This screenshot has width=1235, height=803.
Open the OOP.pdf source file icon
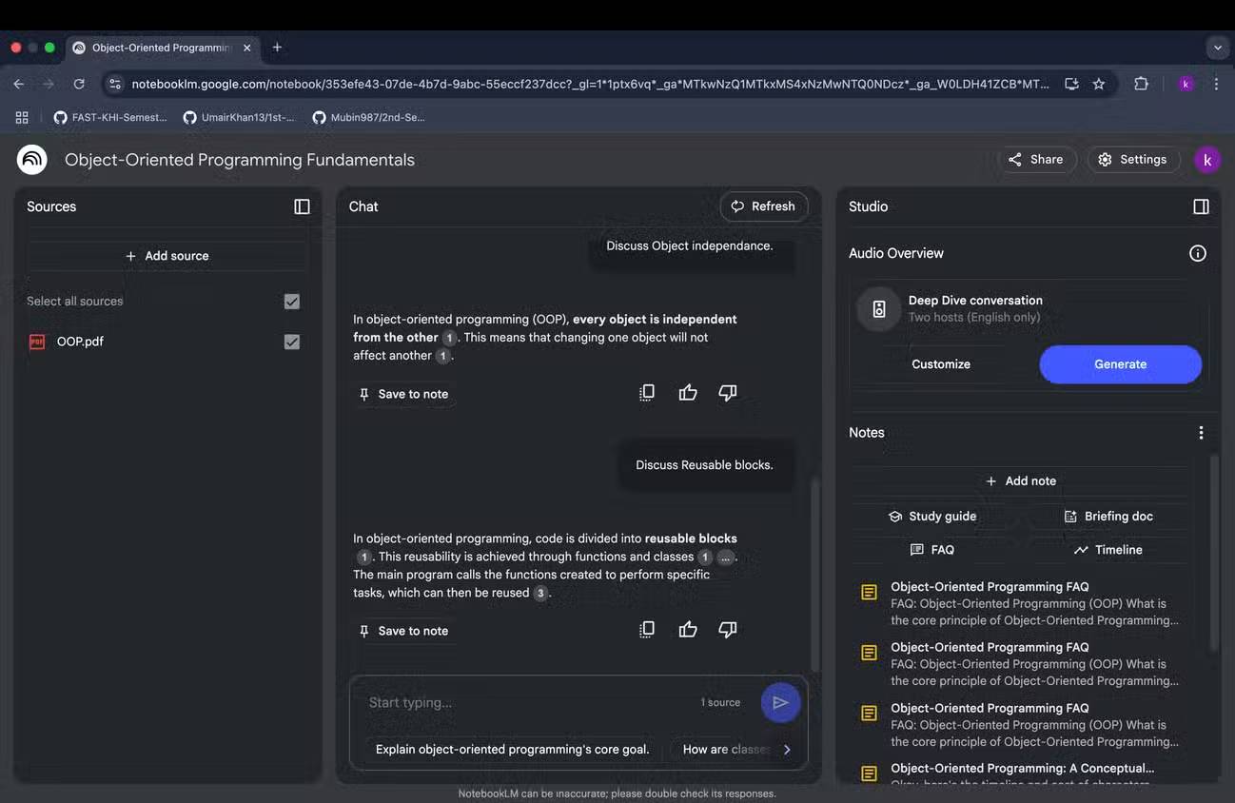tap(37, 342)
